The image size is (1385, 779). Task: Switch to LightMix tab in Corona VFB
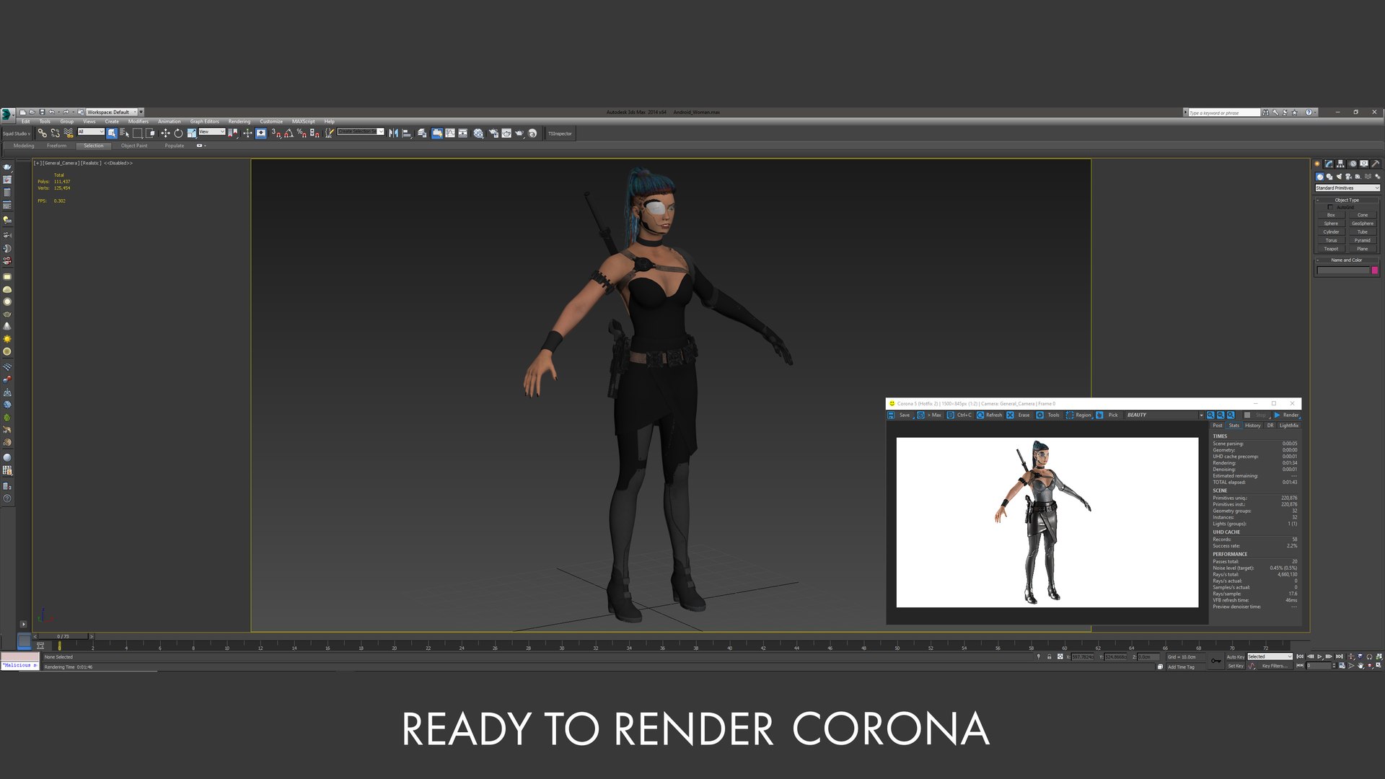1288,426
